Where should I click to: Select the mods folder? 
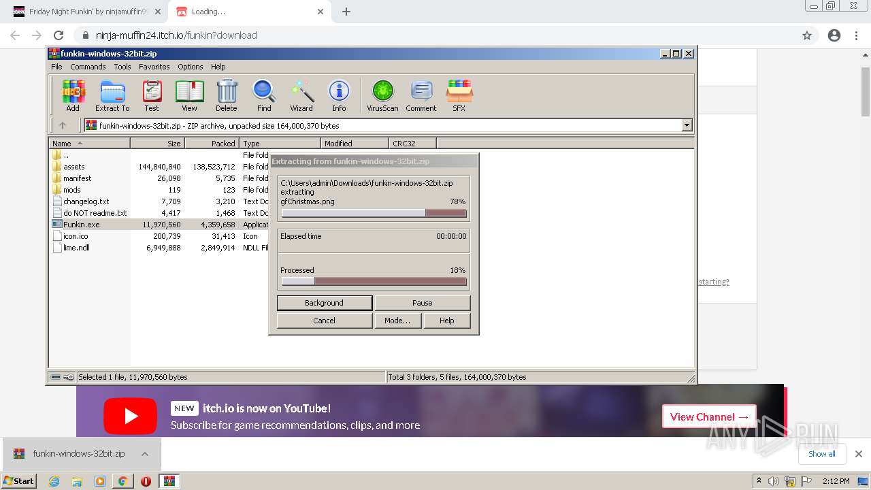point(72,190)
